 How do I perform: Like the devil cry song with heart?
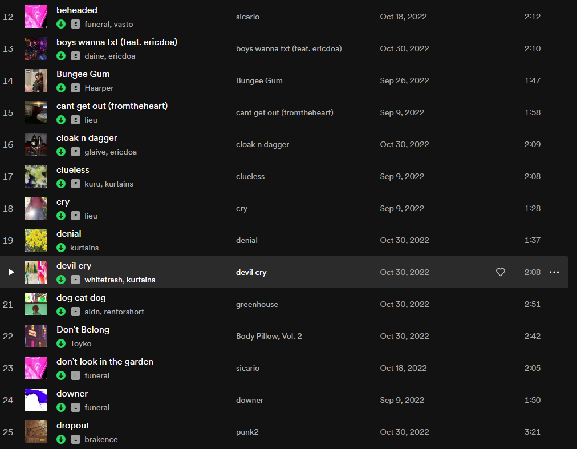click(501, 272)
